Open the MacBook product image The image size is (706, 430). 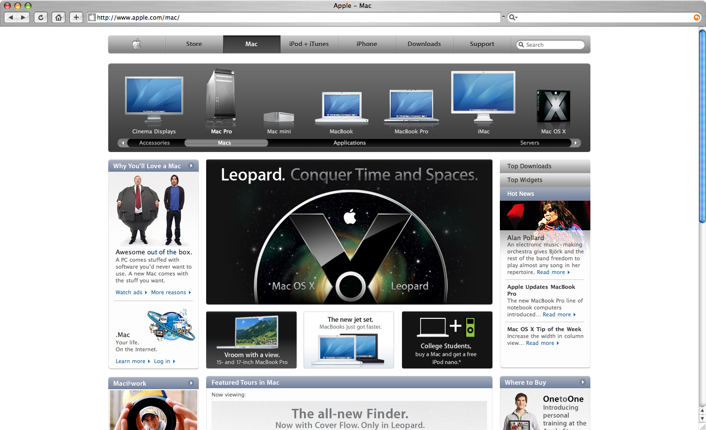341,107
